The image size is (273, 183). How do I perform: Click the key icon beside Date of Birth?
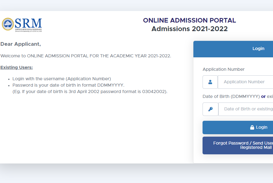210,109
